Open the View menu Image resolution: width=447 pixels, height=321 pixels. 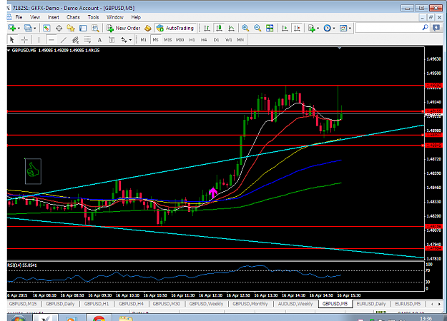tap(35, 17)
